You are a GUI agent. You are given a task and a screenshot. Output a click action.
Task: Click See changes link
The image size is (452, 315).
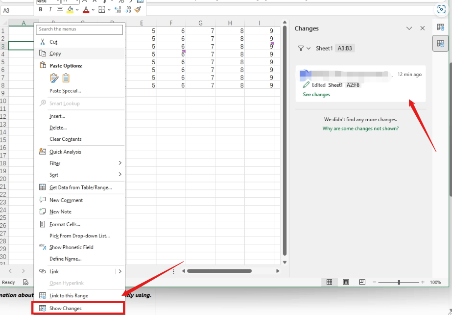click(x=316, y=95)
